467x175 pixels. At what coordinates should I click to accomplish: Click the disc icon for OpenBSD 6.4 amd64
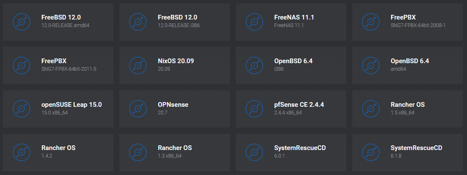tap(371, 65)
